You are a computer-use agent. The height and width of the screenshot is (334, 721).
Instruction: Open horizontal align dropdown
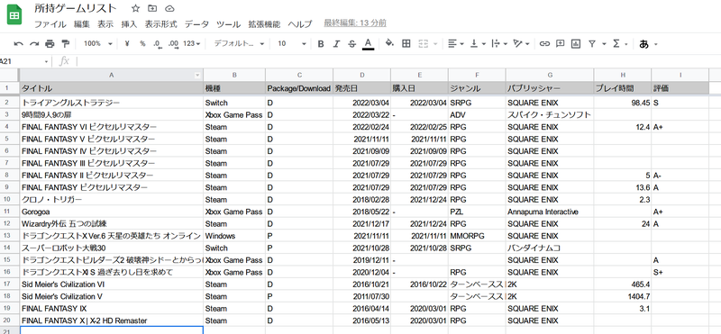click(456, 43)
